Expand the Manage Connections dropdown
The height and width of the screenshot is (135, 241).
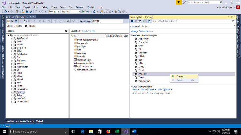(x=142, y=31)
